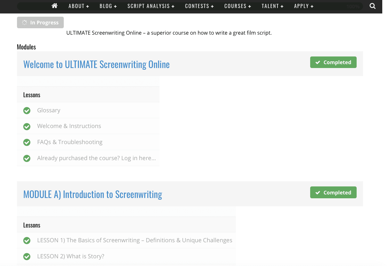The height and width of the screenshot is (266, 389).
Task: Click the green check beside Glossary
Action: pyautogui.click(x=27, y=110)
